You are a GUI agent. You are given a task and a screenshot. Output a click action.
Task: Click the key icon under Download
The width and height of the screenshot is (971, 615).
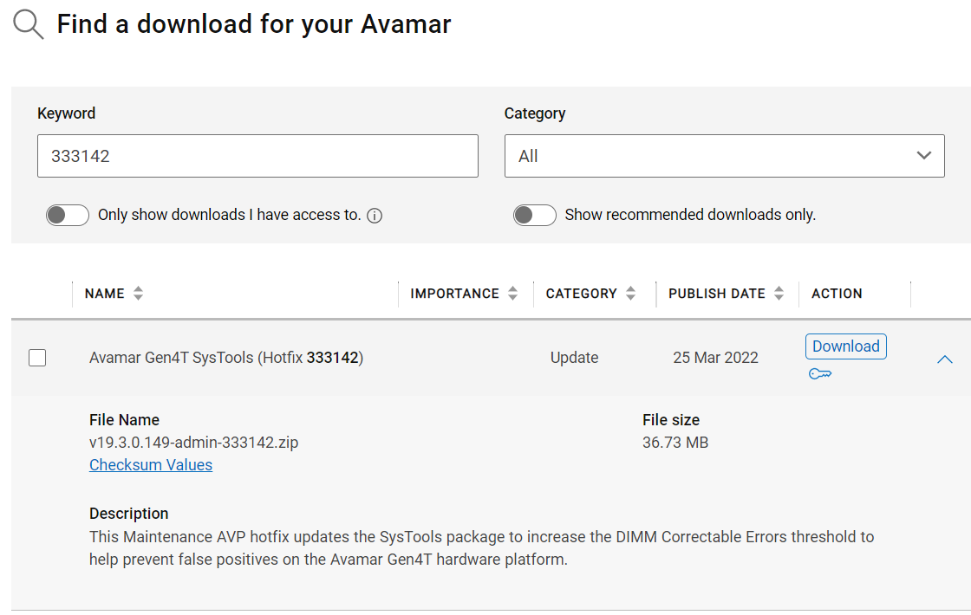819,373
